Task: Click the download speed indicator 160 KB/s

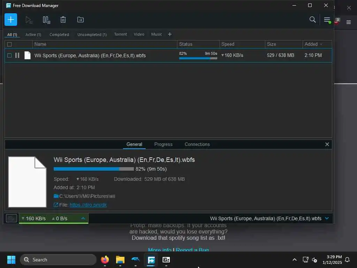Action: (34, 218)
